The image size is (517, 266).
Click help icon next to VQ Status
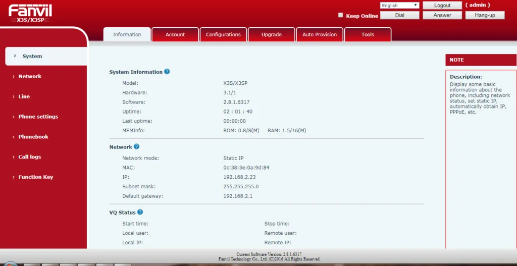[140, 212]
